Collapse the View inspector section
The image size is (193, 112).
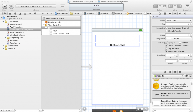tap(154, 17)
